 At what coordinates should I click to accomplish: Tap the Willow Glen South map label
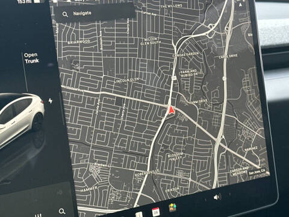coord(151,41)
